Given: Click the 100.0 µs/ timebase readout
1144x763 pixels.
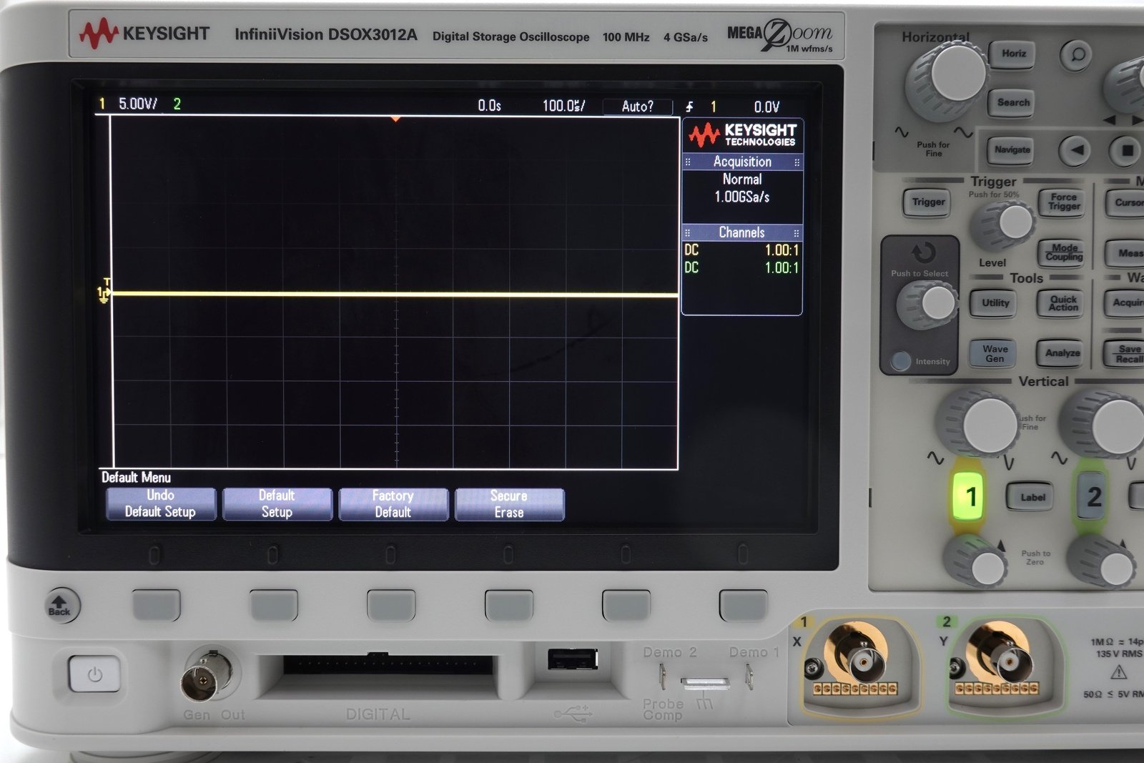Looking at the screenshot, I should pos(564,106).
